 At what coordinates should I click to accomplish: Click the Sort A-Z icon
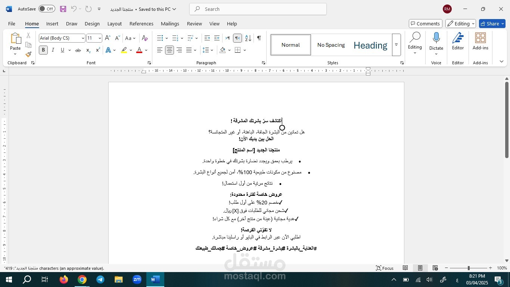[x=248, y=38]
